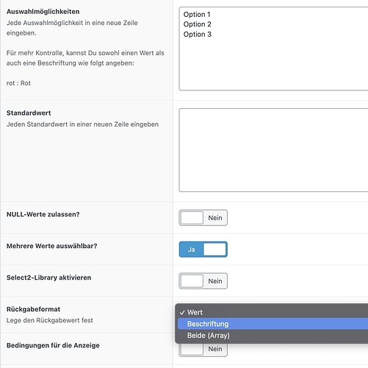Click the Mehrere Werte auswählbar label
This screenshot has height=368, width=368.
52,246
